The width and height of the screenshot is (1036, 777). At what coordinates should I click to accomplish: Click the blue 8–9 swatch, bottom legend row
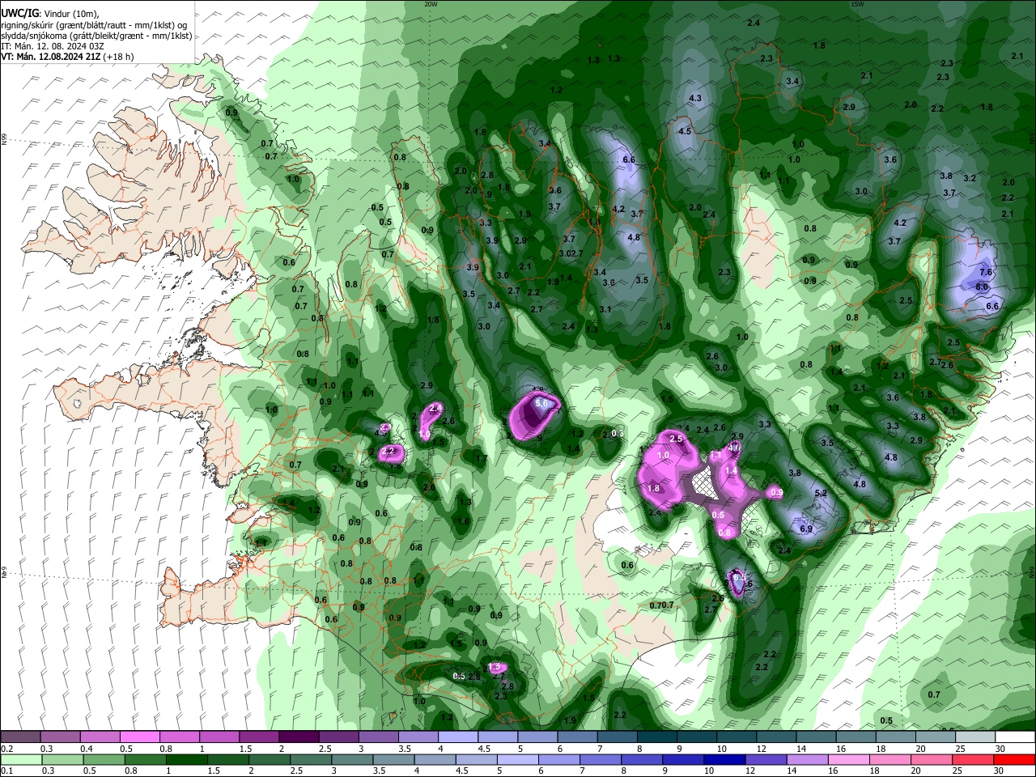point(643,759)
